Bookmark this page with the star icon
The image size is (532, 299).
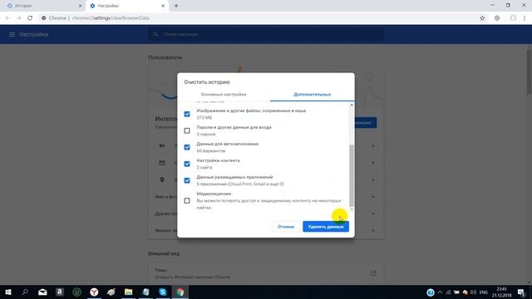click(x=482, y=18)
